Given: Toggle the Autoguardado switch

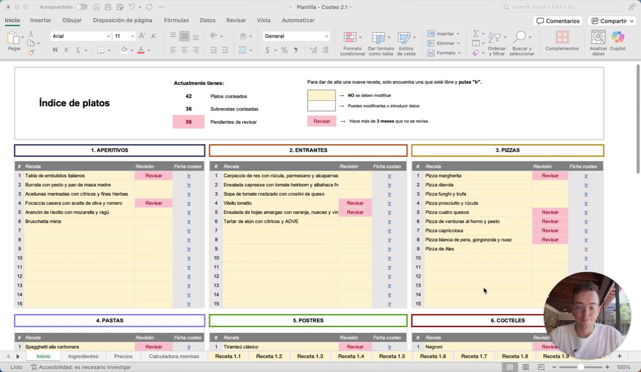Looking at the screenshot, I should pos(81,7).
